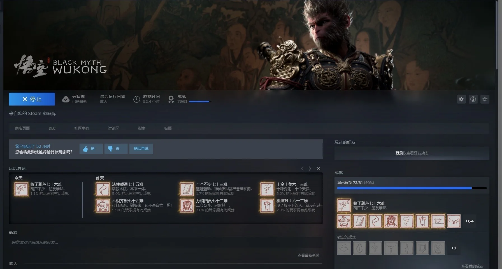
Task: Click the 您已经玩了 52 小时 text
Action: 33,146
